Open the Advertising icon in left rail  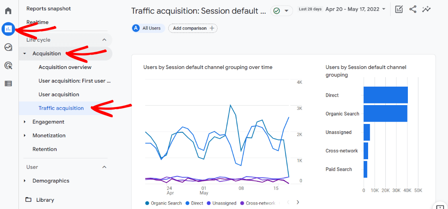point(8,65)
